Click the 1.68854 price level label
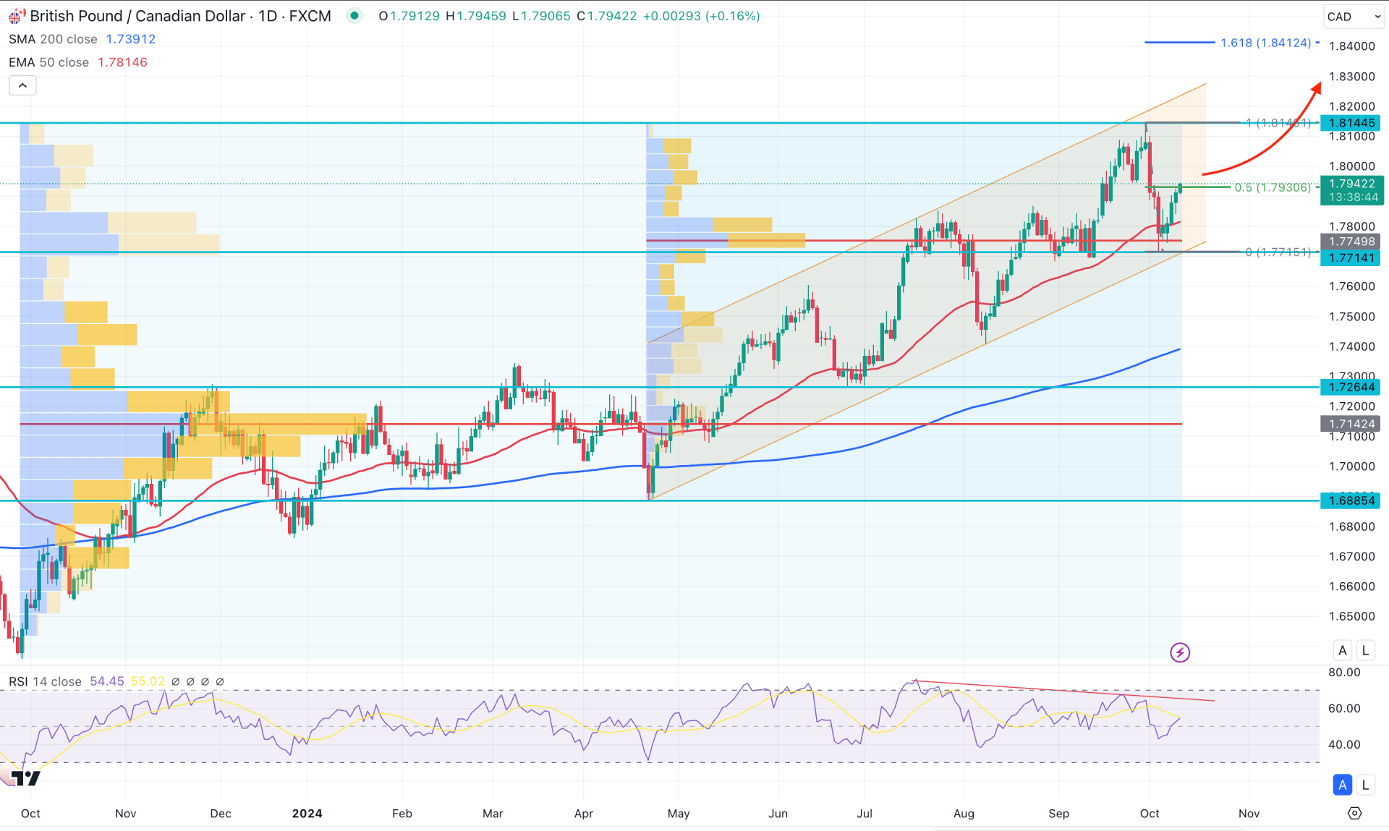Screen dimensions: 1389x831 click(x=1351, y=500)
